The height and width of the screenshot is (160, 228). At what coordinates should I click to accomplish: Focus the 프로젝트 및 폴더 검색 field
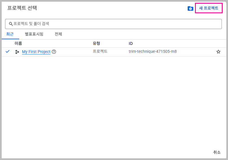pos(113,24)
